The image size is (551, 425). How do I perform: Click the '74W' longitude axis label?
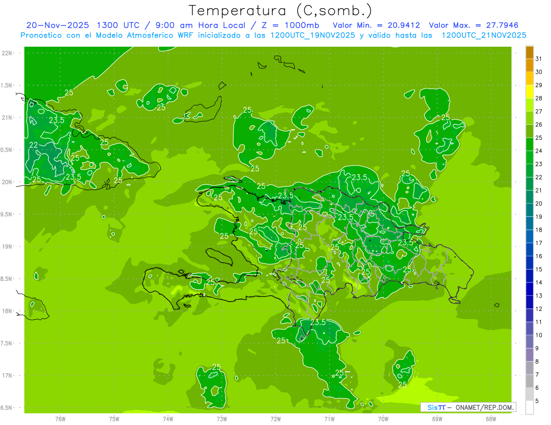point(168,419)
